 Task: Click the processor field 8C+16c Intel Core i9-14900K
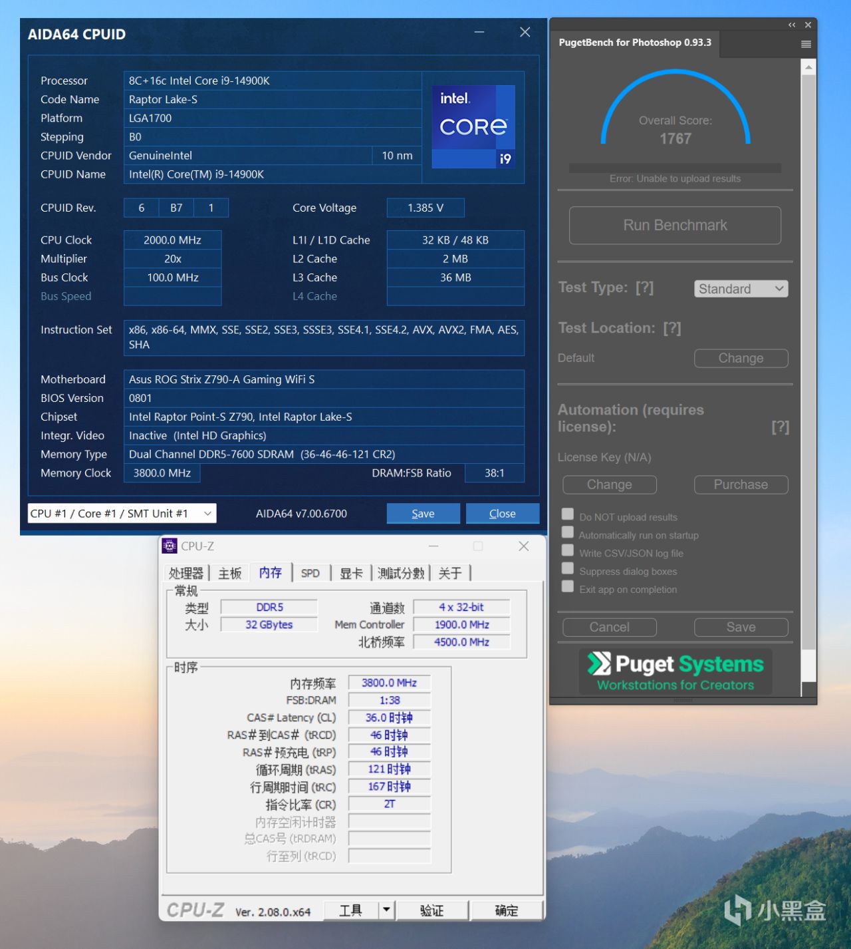click(273, 81)
